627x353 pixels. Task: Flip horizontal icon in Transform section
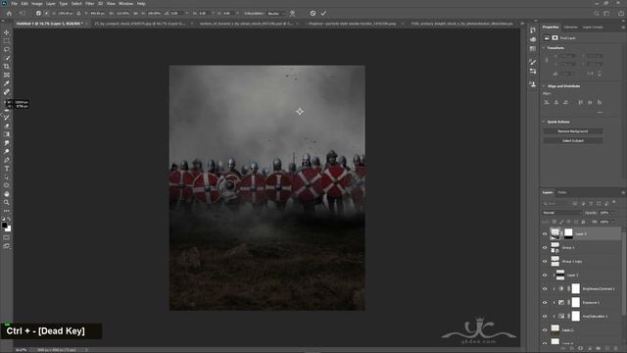[590, 74]
